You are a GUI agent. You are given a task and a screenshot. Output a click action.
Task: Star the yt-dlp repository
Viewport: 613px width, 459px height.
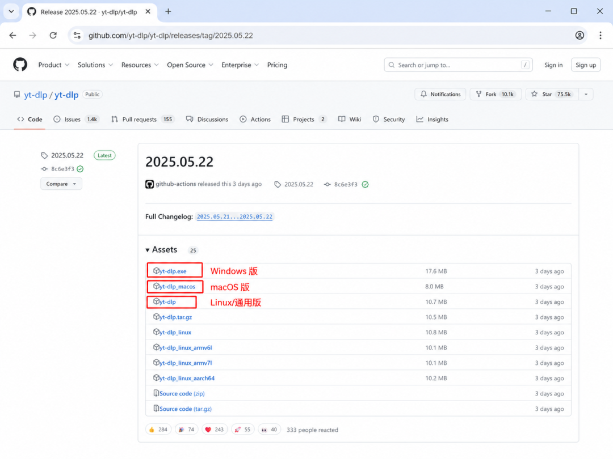tap(552, 94)
